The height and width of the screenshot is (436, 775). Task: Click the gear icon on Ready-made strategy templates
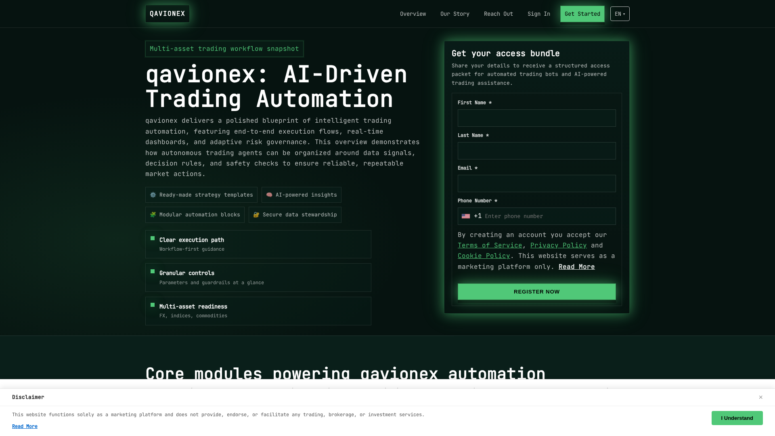tap(153, 195)
